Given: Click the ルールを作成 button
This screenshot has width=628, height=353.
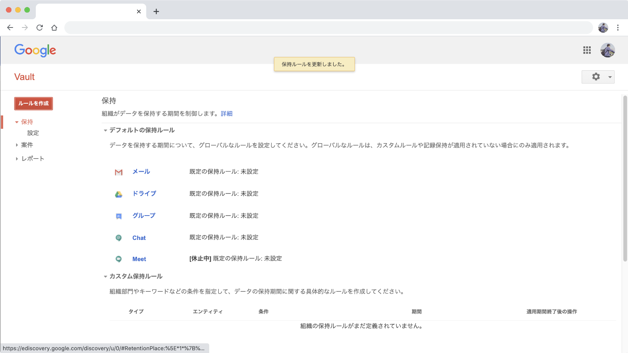Looking at the screenshot, I should pos(33,104).
